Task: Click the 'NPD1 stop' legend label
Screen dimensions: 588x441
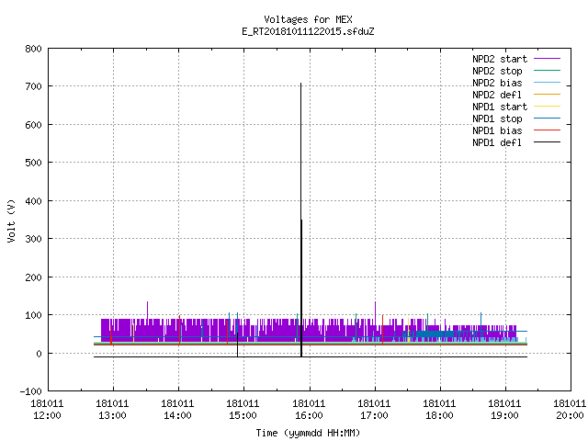Action: point(497,119)
